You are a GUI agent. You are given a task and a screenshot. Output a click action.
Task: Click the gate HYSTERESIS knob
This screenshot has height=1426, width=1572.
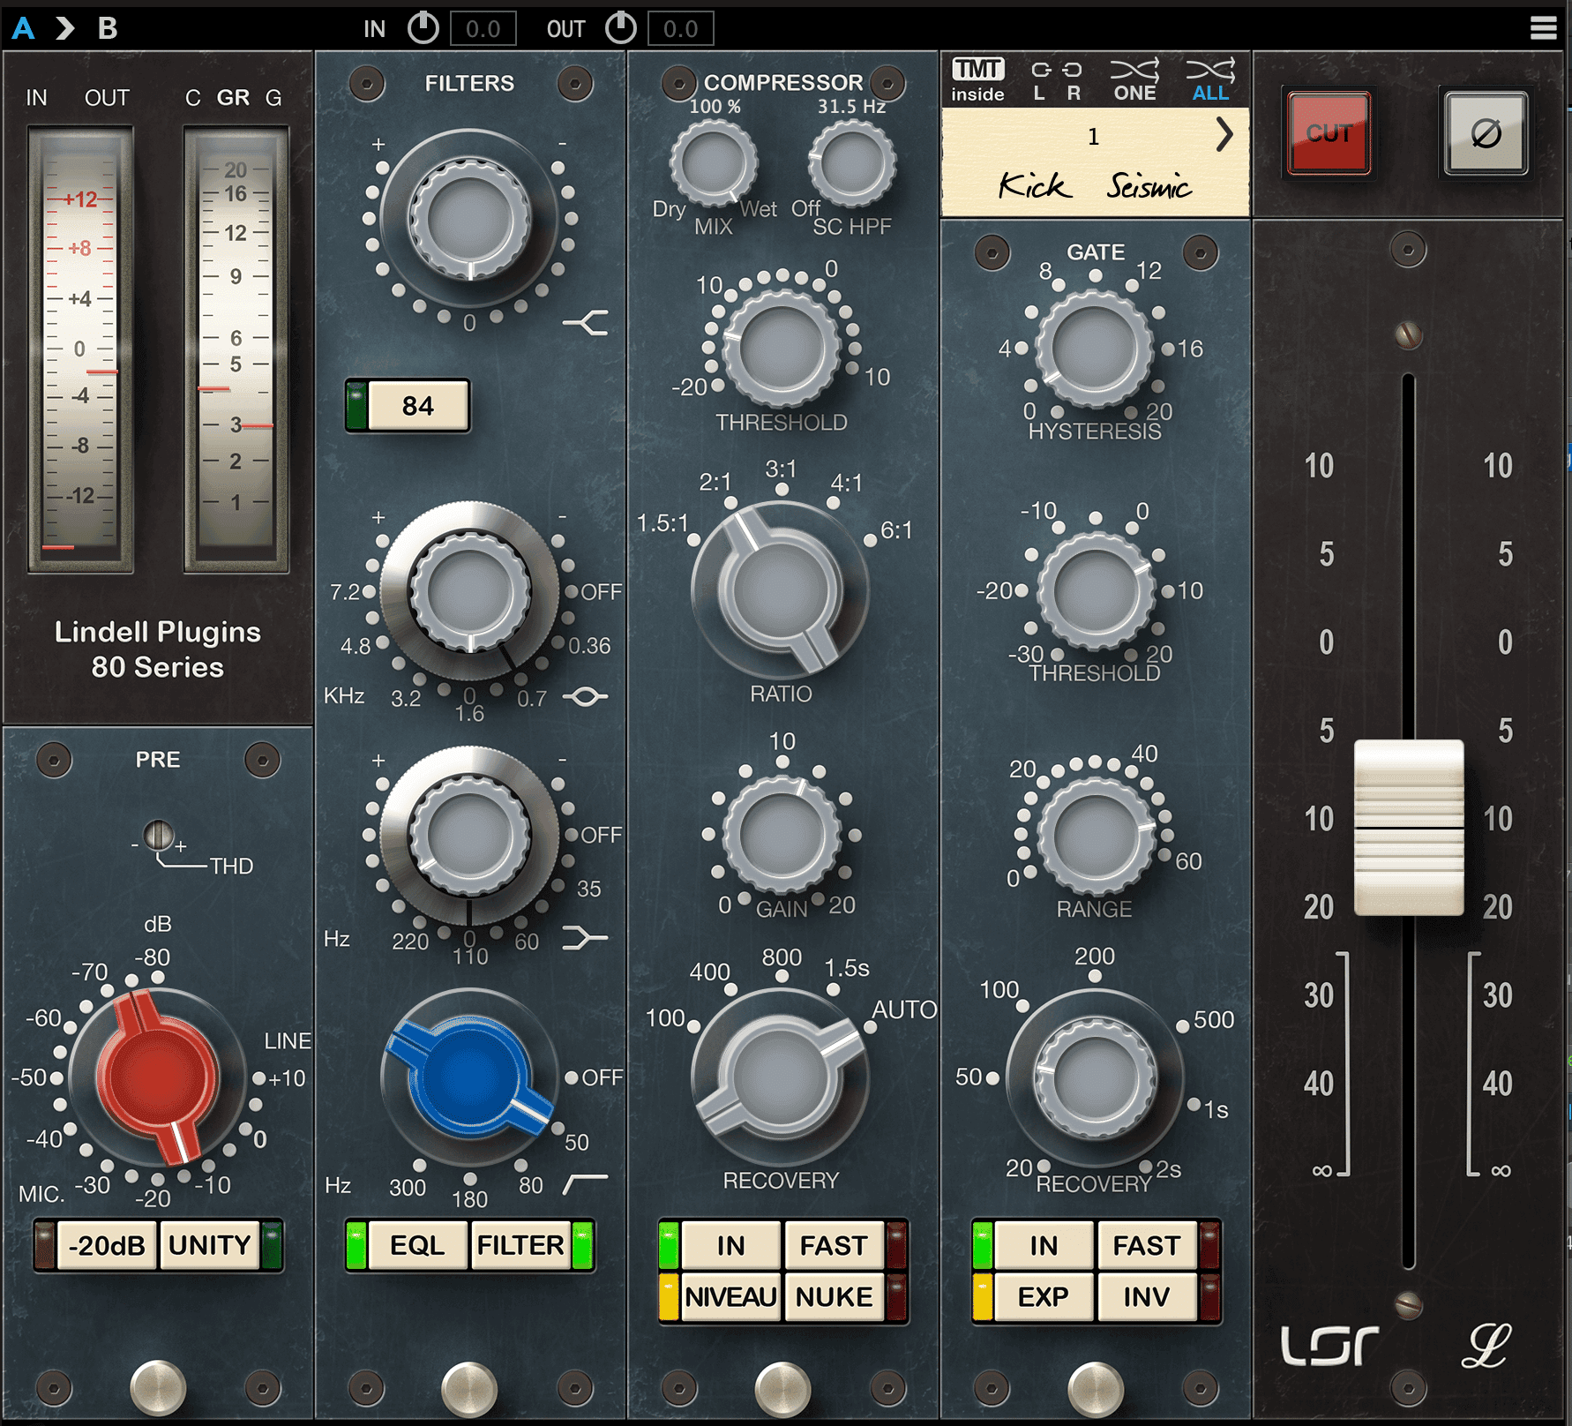[1095, 349]
